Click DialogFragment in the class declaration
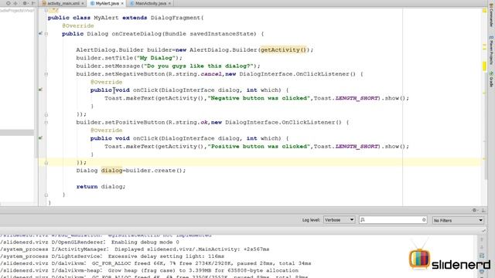The height and width of the screenshot is (278, 495). click(x=176, y=18)
